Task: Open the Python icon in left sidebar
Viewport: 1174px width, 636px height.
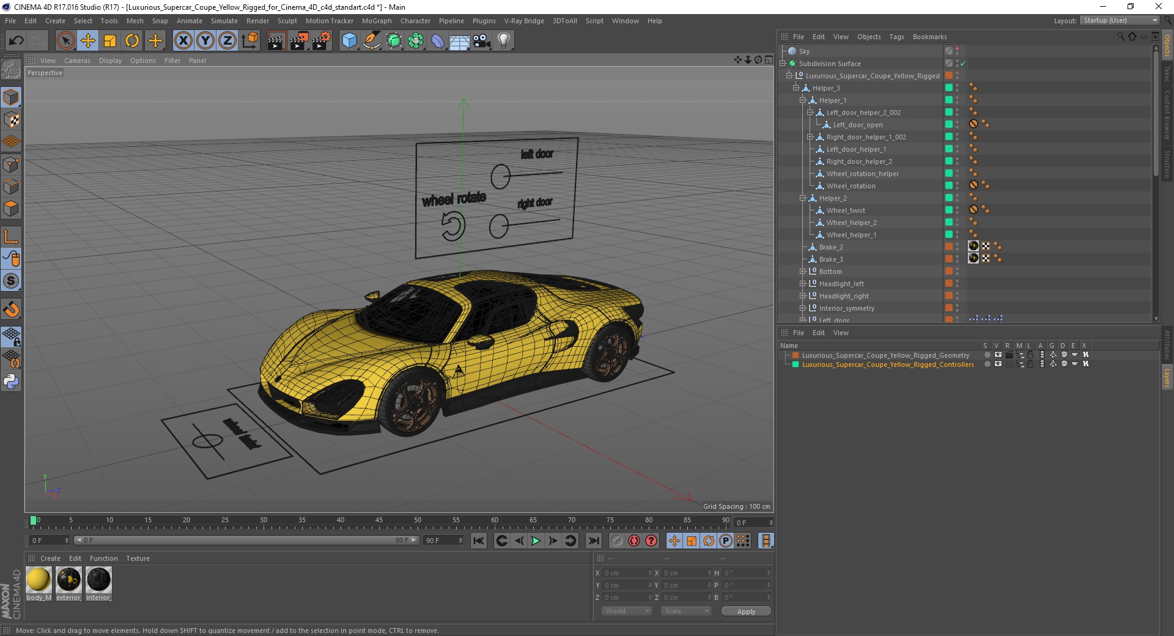Action: click(x=11, y=382)
